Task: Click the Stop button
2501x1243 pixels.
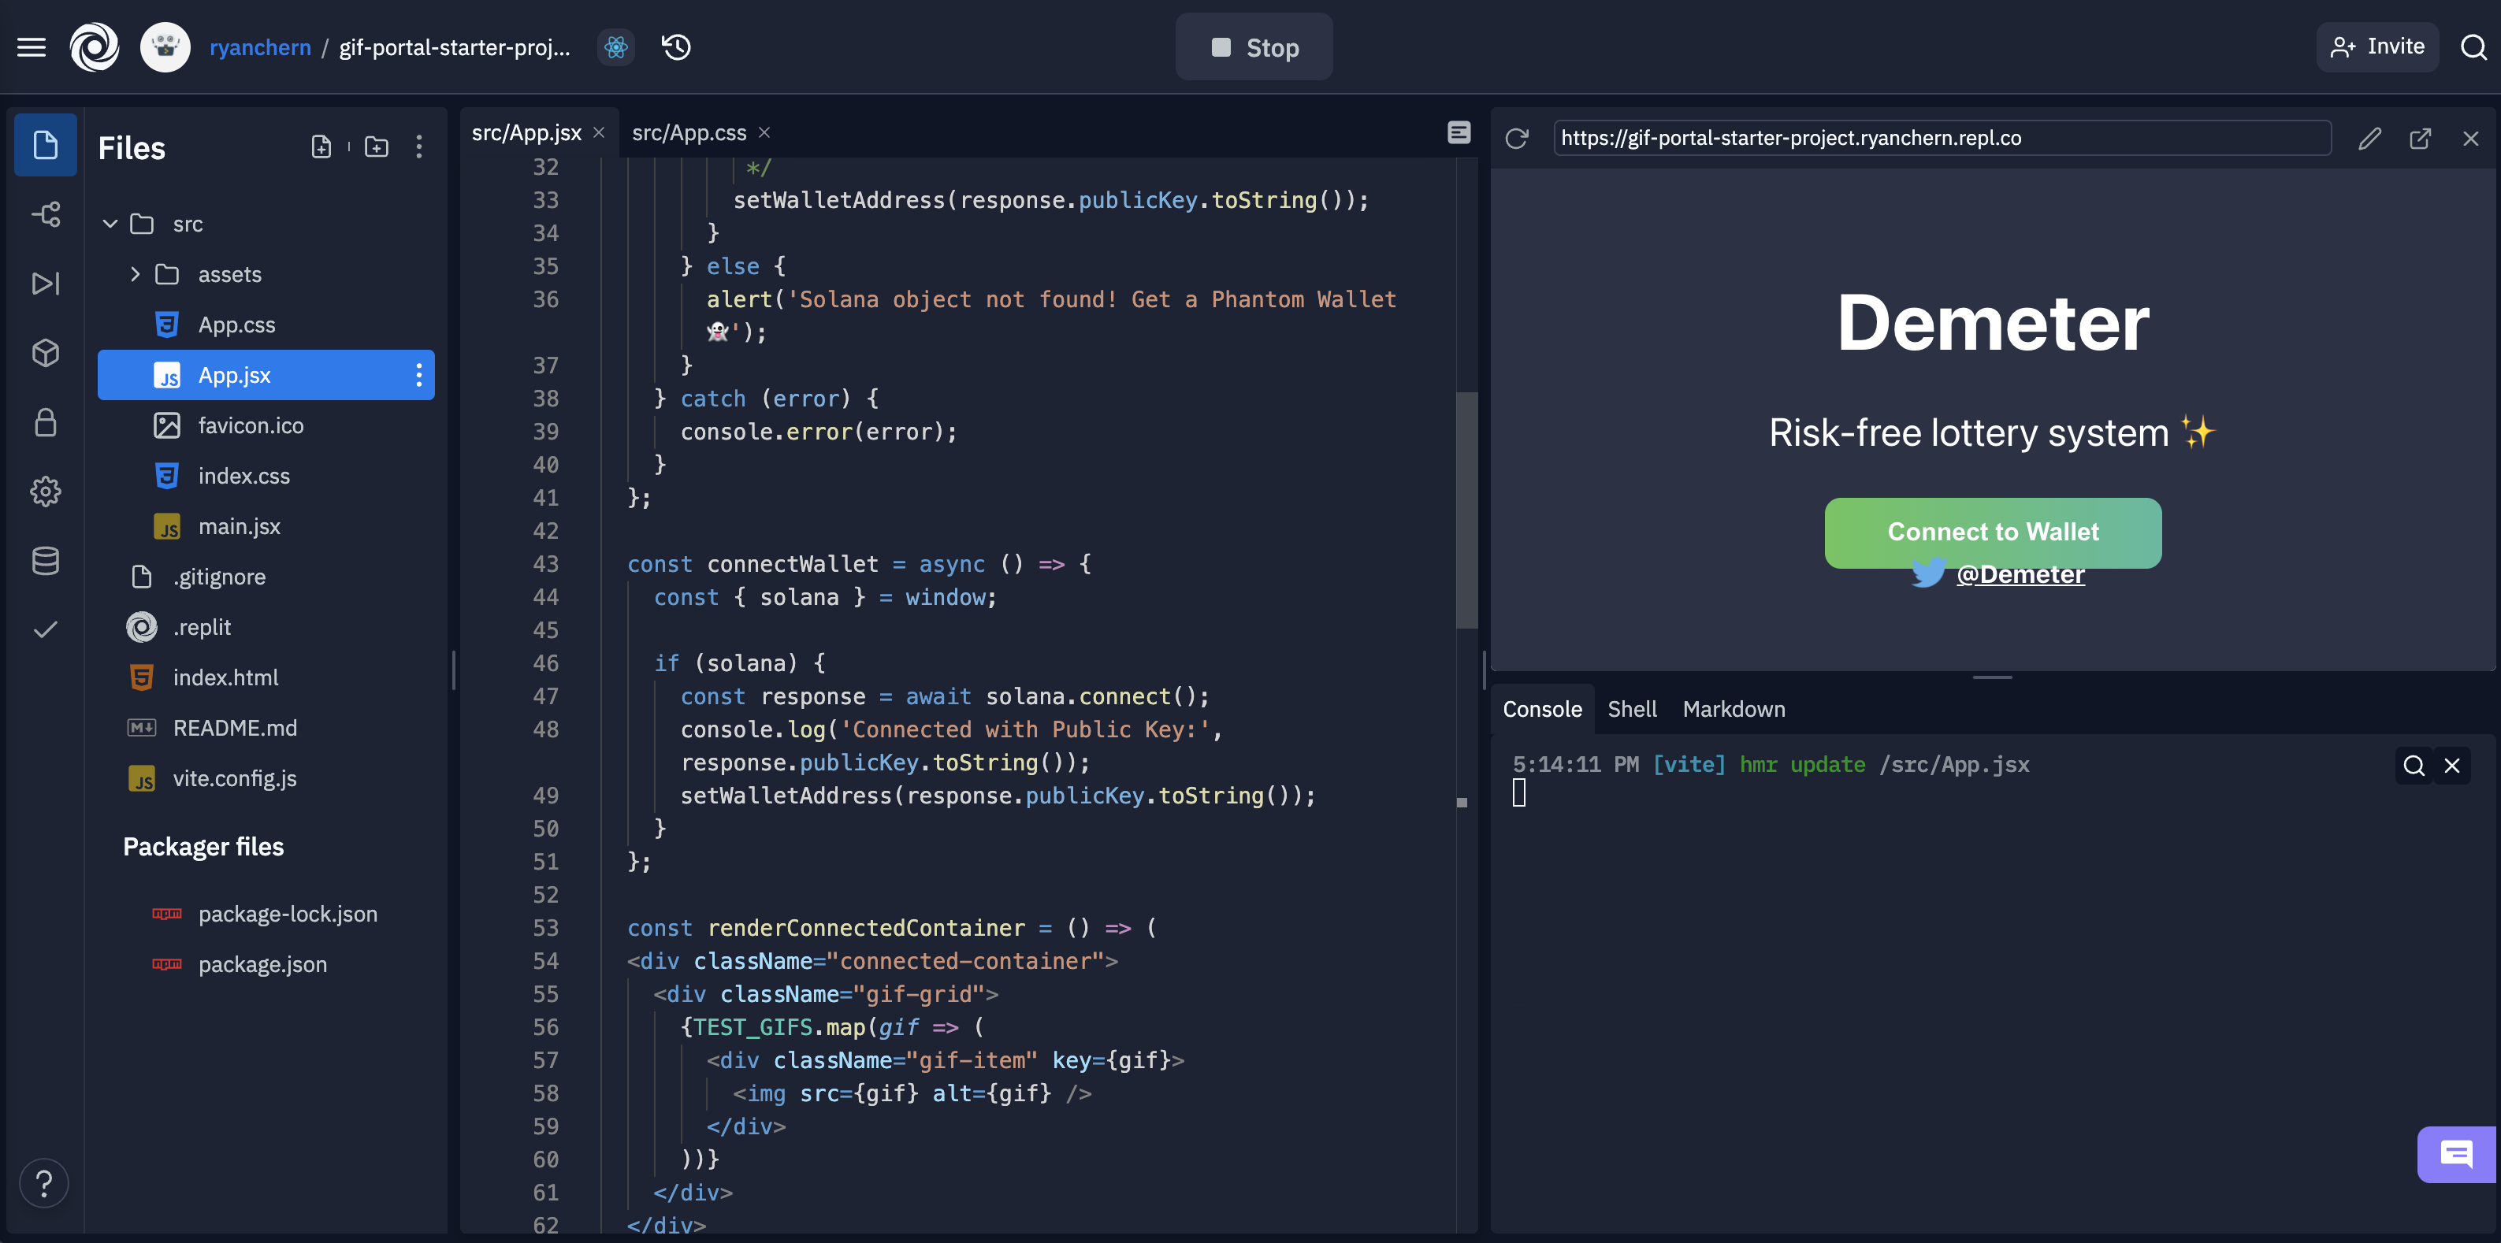Action: coord(1254,46)
